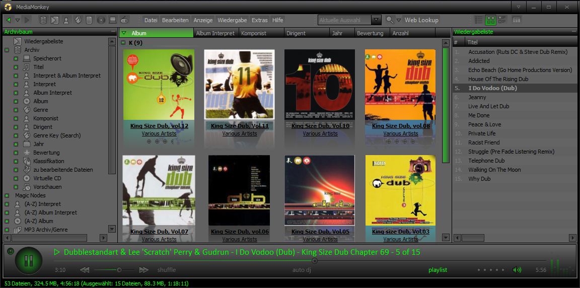Click the Web Lookup button
The height and width of the screenshot is (288, 580).
click(421, 20)
